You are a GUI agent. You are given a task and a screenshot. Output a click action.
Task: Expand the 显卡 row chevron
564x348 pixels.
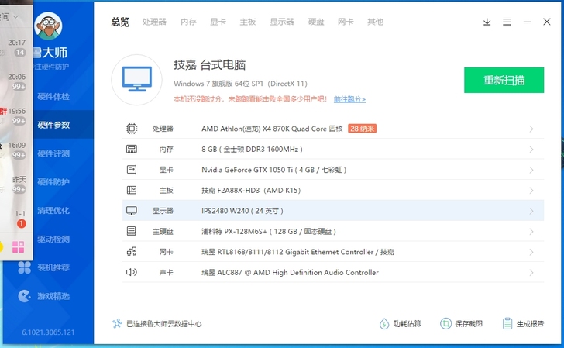531,170
